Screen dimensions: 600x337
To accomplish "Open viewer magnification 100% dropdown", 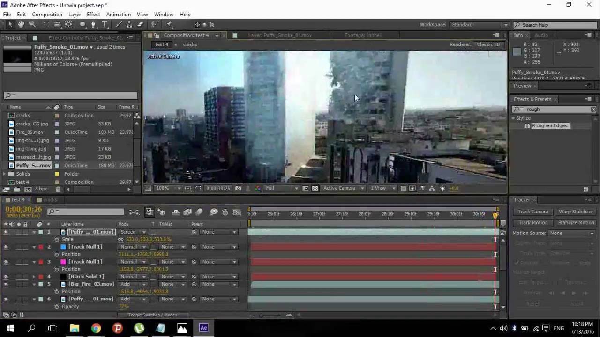I will 169,188.
